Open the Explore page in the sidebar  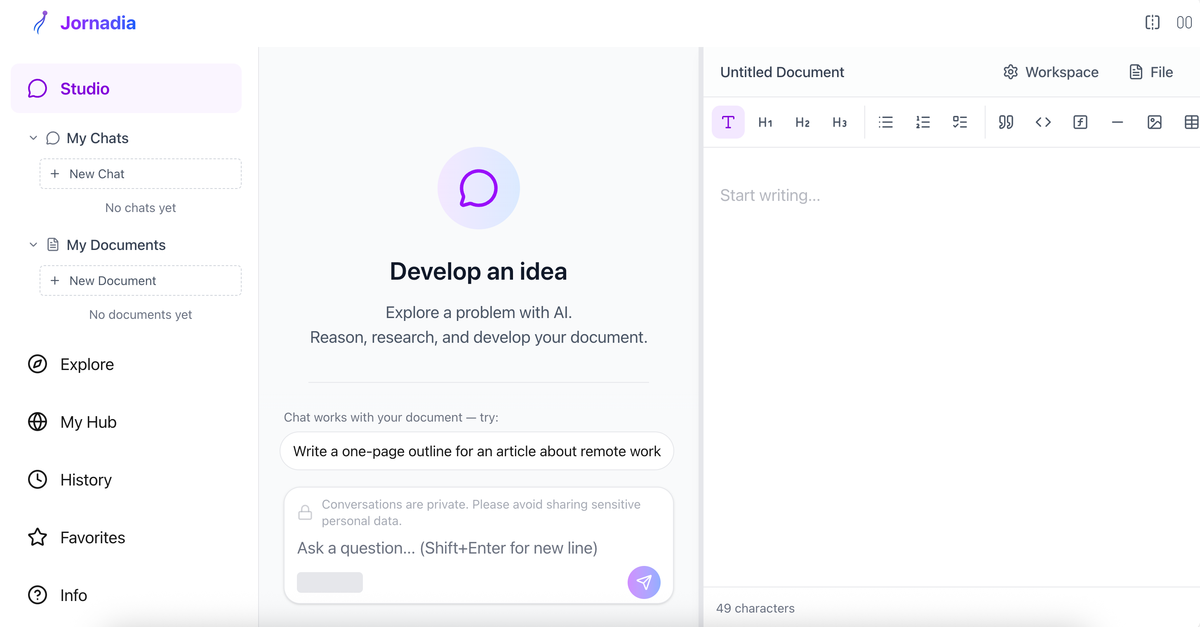(x=87, y=364)
